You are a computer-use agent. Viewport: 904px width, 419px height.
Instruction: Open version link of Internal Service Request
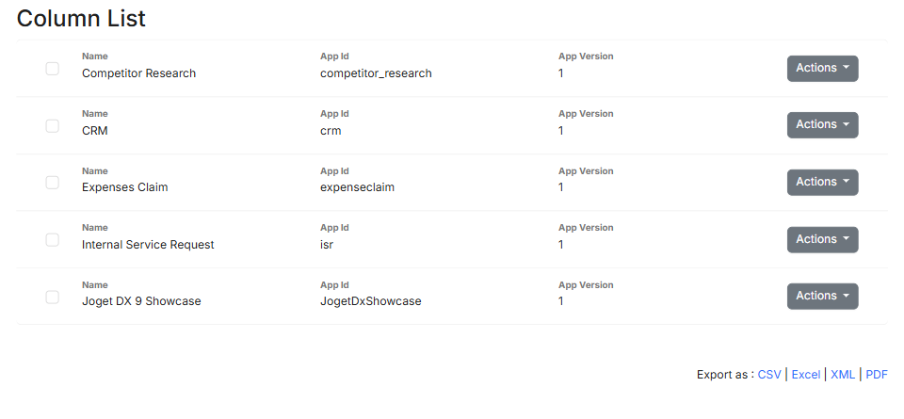coord(561,245)
